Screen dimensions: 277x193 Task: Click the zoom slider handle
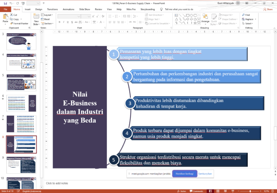click(x=250, y=191)
